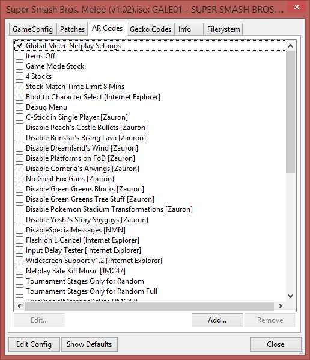310x360 pixels.
Task: Check the Game Mode Stock box
Action: click(x=19, y=66)
